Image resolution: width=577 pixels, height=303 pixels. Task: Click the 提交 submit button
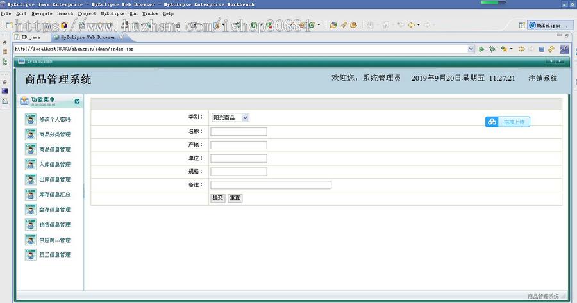click(x=218, y=198)
